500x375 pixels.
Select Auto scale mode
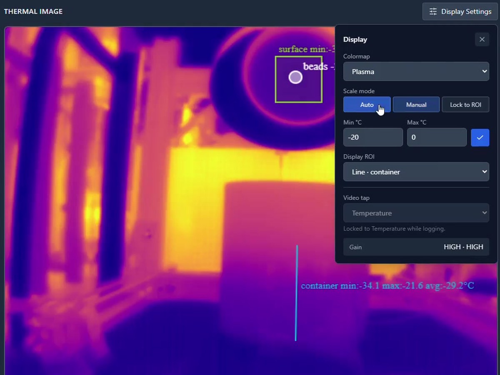pyautogui.click(x=367, y=105)
